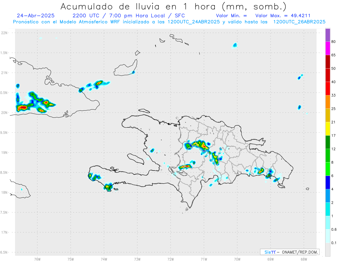The image size is (341, 263).
Task: Click the '76W' longitude label
Action: (x=37, y=259)
